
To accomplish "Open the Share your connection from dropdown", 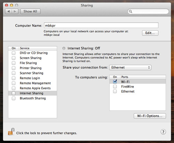I will click(x=130, y=67).
